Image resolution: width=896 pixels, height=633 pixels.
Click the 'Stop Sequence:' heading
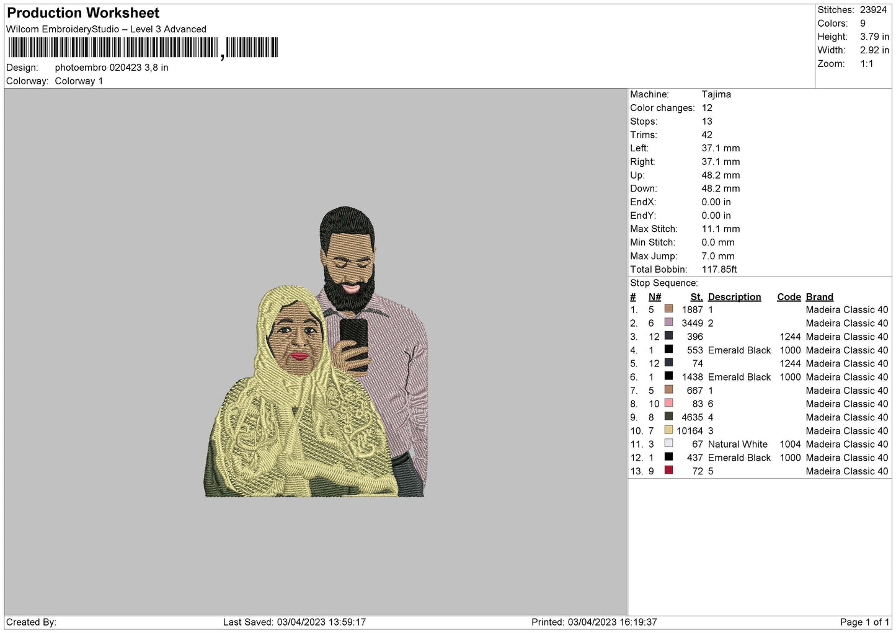point(663,283)
